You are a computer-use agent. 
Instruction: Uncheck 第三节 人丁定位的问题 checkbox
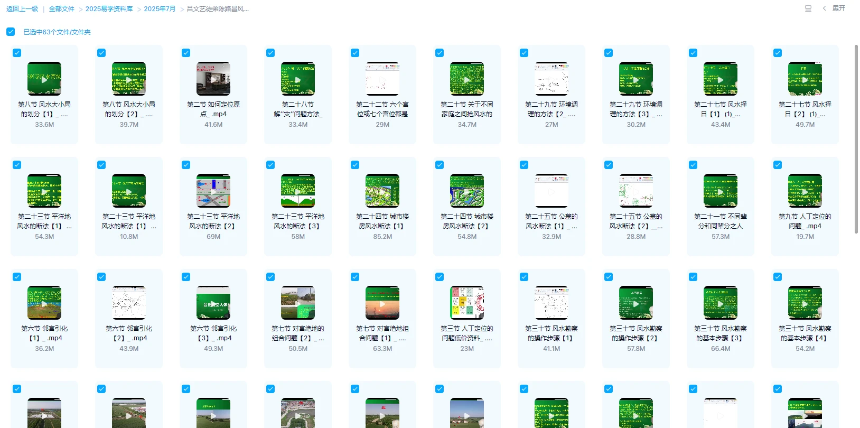[x=440, y=277]
